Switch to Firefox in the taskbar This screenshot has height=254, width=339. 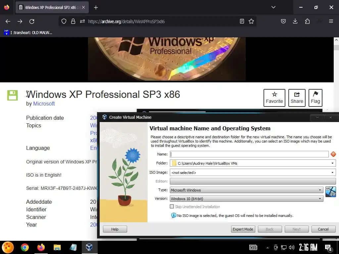(x=41, y=247)
